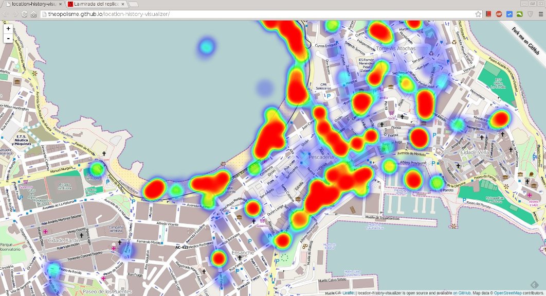The image size is (546, 296).
Task: Open the browser home page icon
Action: click(34, 14)
